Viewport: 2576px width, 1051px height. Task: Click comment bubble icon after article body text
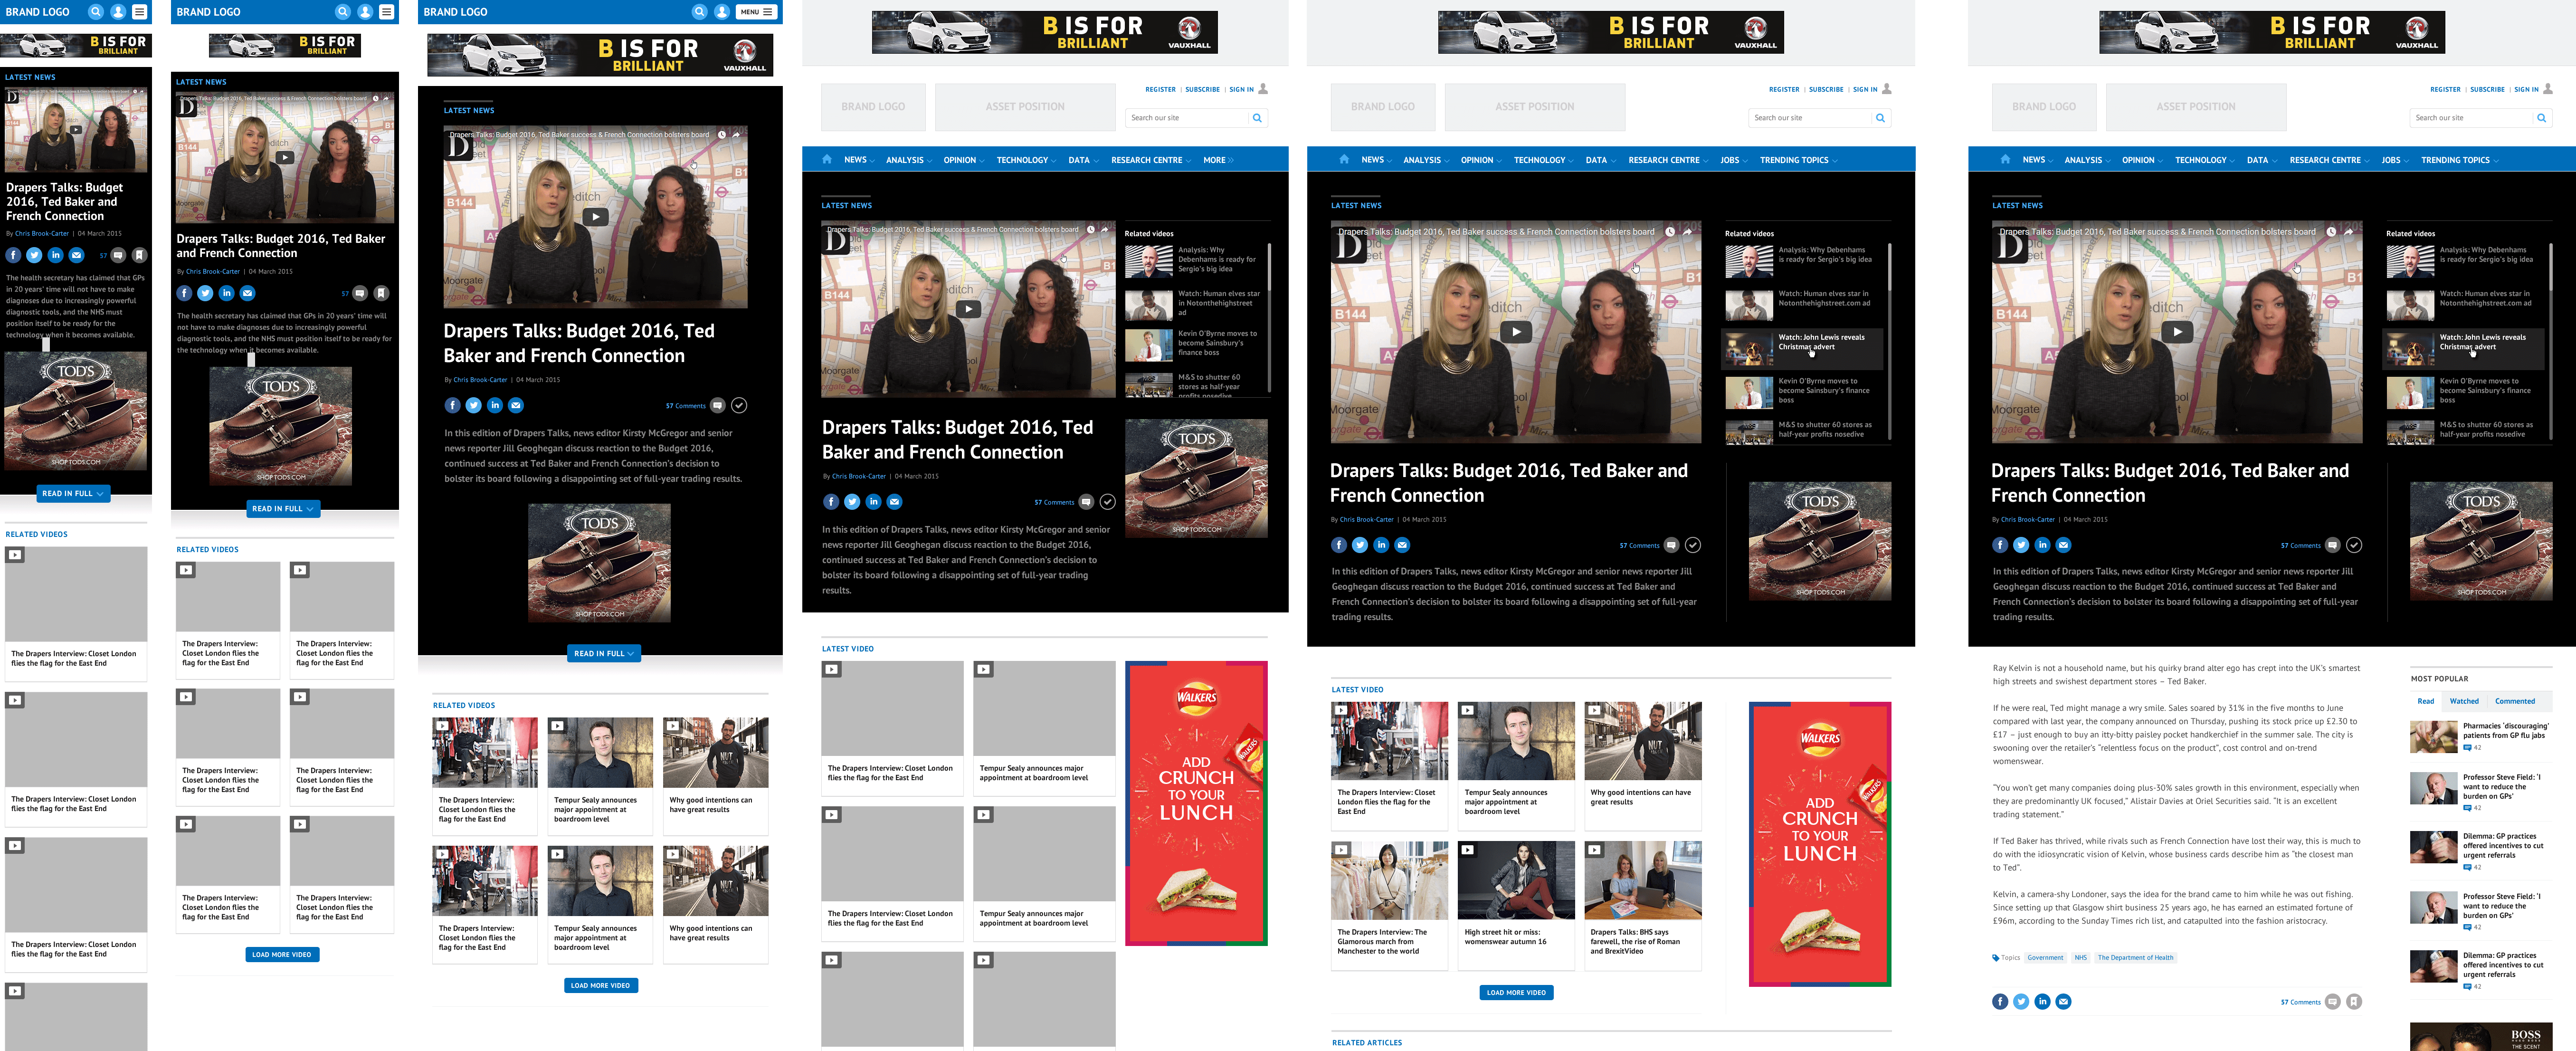point(2332,1001)
